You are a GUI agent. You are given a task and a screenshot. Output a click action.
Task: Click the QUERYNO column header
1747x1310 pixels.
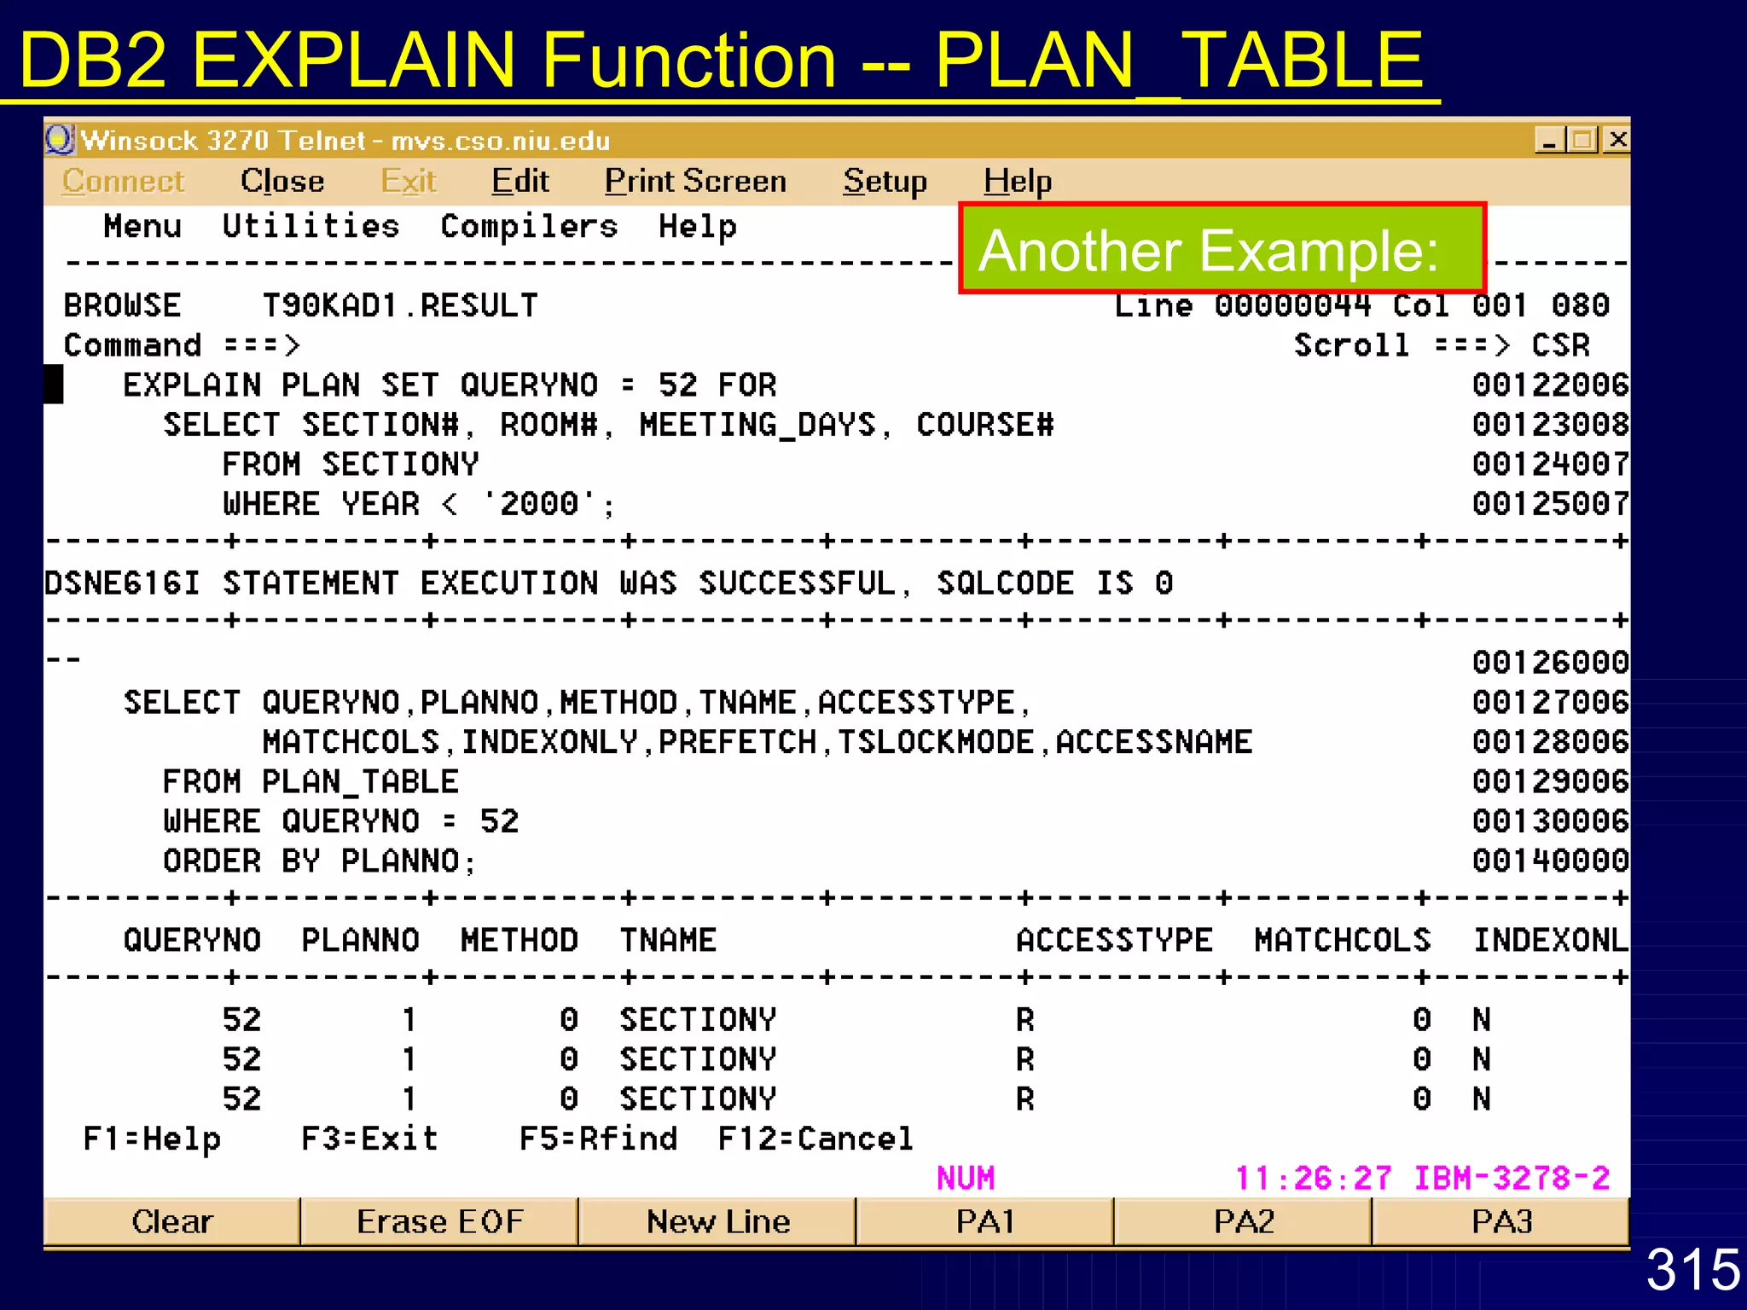pyautogui.click(x=192, y=941)
